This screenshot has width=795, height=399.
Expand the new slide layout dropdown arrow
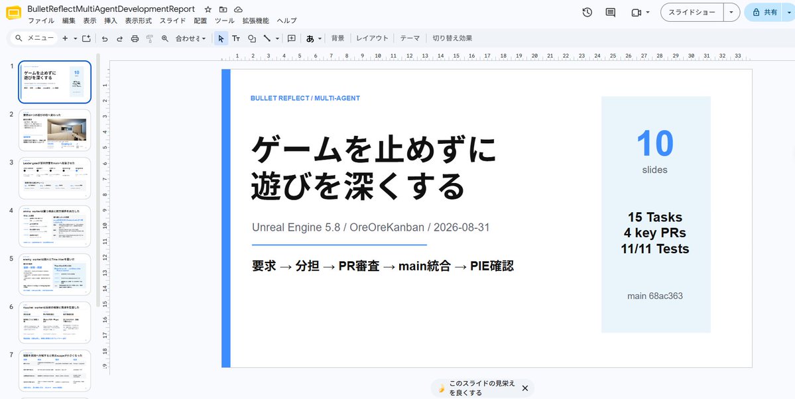pyautogui.click(x=75, y=38)
